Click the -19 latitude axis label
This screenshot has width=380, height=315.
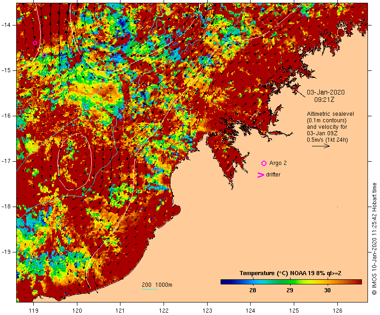point(6,252)
